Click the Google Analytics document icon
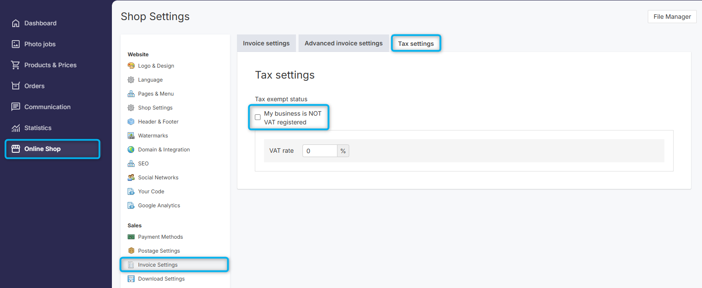 131,206
